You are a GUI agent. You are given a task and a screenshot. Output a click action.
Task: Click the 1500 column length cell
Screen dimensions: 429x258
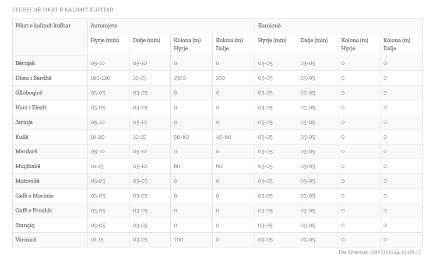[179, 78]
